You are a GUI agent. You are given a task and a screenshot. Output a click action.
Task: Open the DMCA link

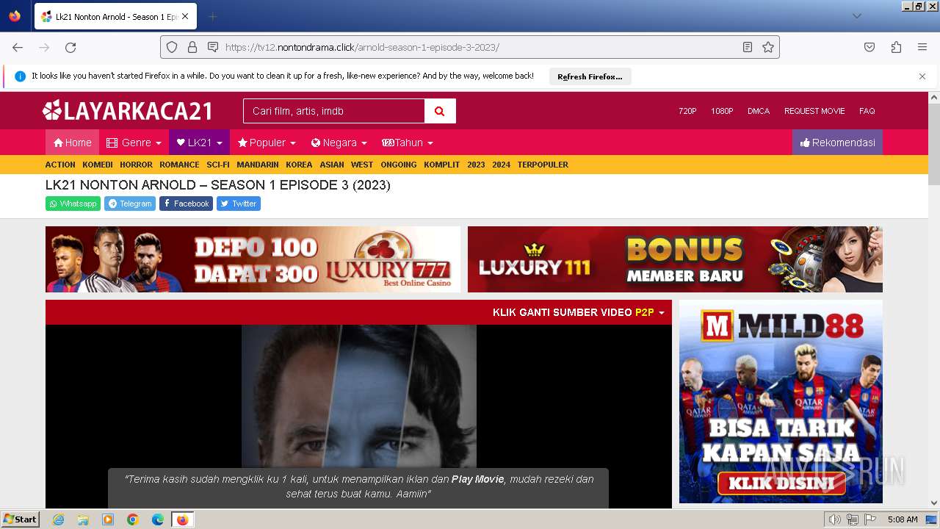(x=759, y=111)
